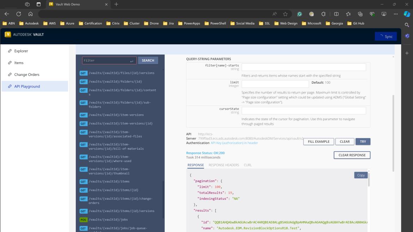Open the browser home page icon
413x232 pixels.
31,14
